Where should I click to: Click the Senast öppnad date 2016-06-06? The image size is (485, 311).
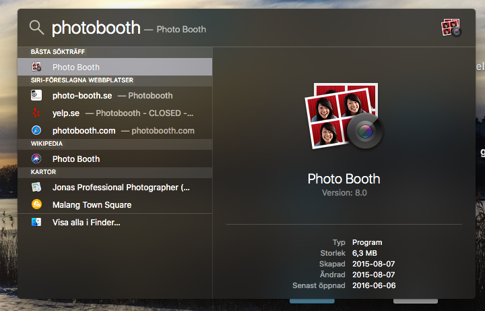pyautogui.click(x=374, y=285)
